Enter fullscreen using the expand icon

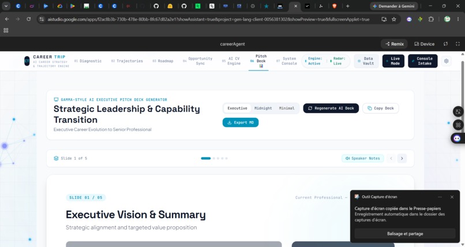click(457, 44)
